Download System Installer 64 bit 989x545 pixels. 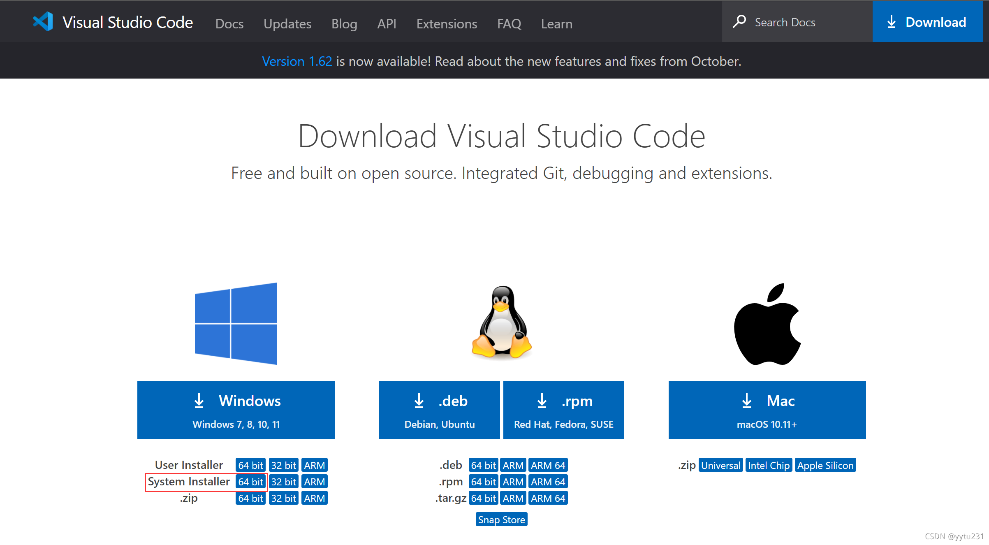[x=250, y=482]
